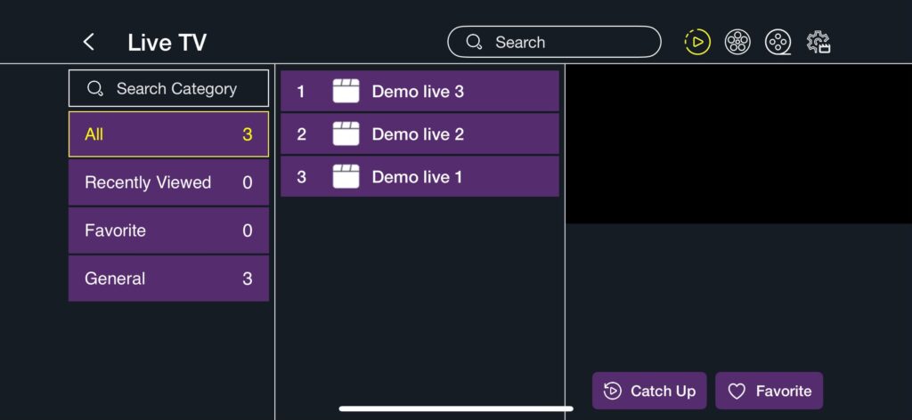Click channel number 1 in the list
The height and width of the screenshot is (420, 912).
301,92
